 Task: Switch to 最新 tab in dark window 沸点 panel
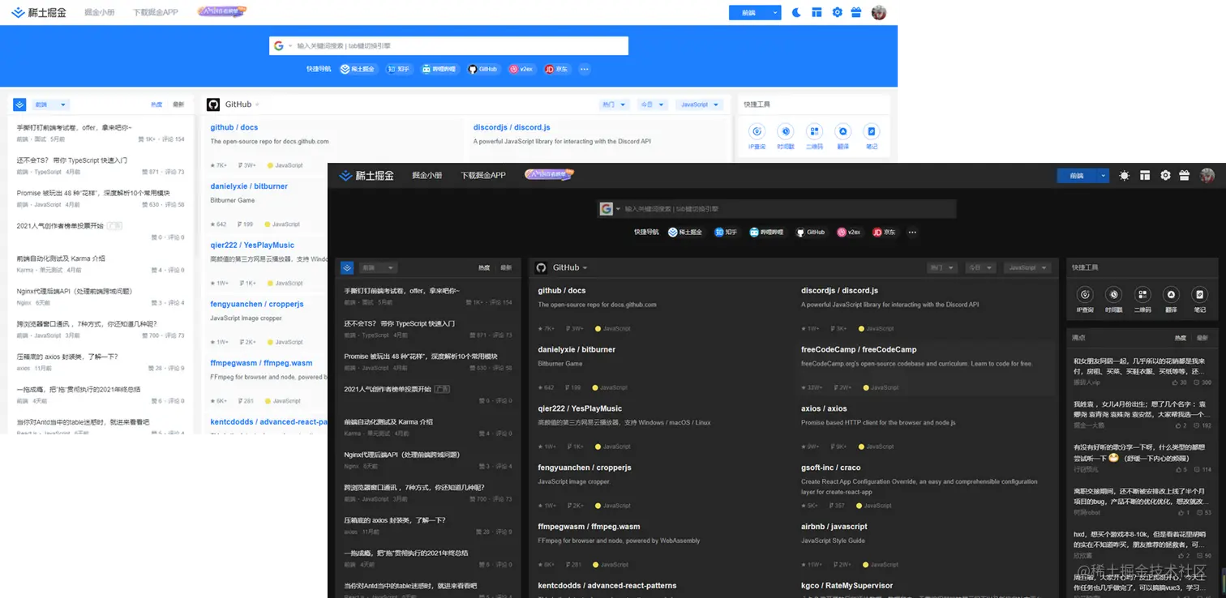tap(1202, 337)
